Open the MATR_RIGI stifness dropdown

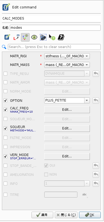click(67, 56)
